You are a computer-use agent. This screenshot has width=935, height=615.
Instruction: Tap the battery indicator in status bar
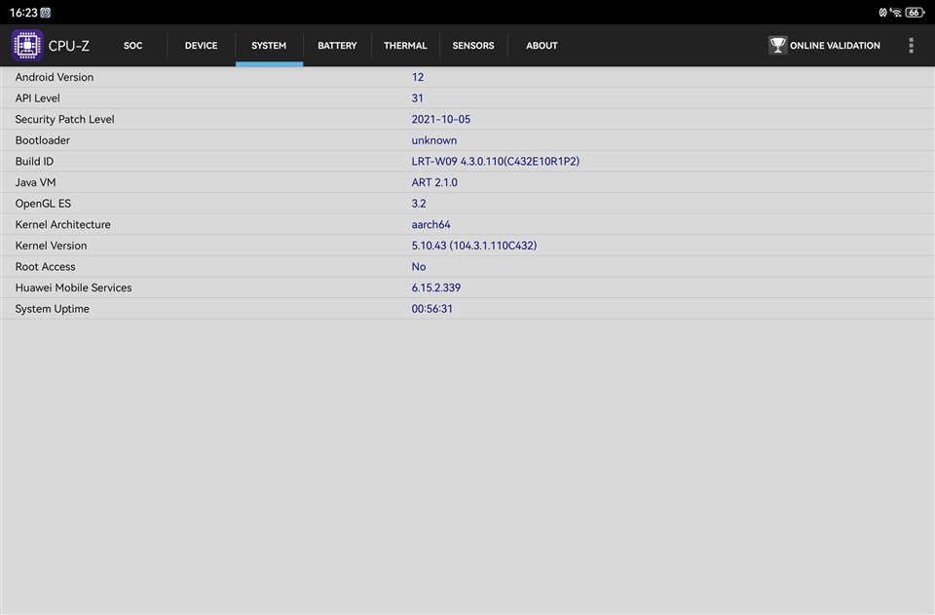coord(915,13)
